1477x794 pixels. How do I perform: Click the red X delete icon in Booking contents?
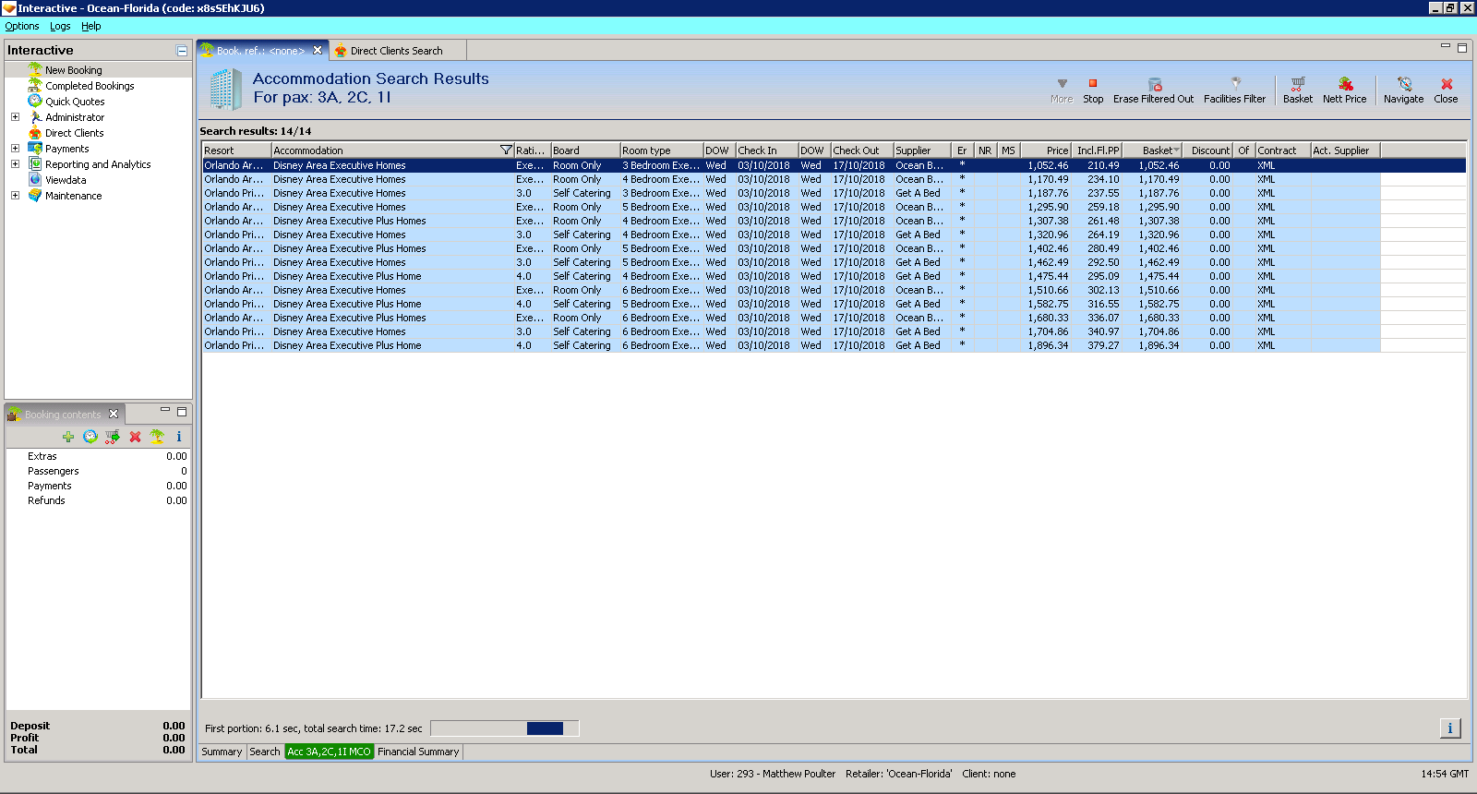135,437
